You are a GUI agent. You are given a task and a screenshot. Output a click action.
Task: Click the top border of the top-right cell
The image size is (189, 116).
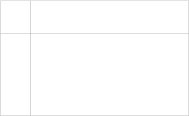(110, 1)
